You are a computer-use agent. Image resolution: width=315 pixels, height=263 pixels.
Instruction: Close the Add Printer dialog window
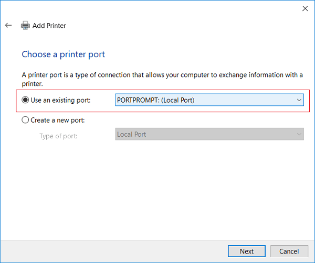click(x=304, y=8)
